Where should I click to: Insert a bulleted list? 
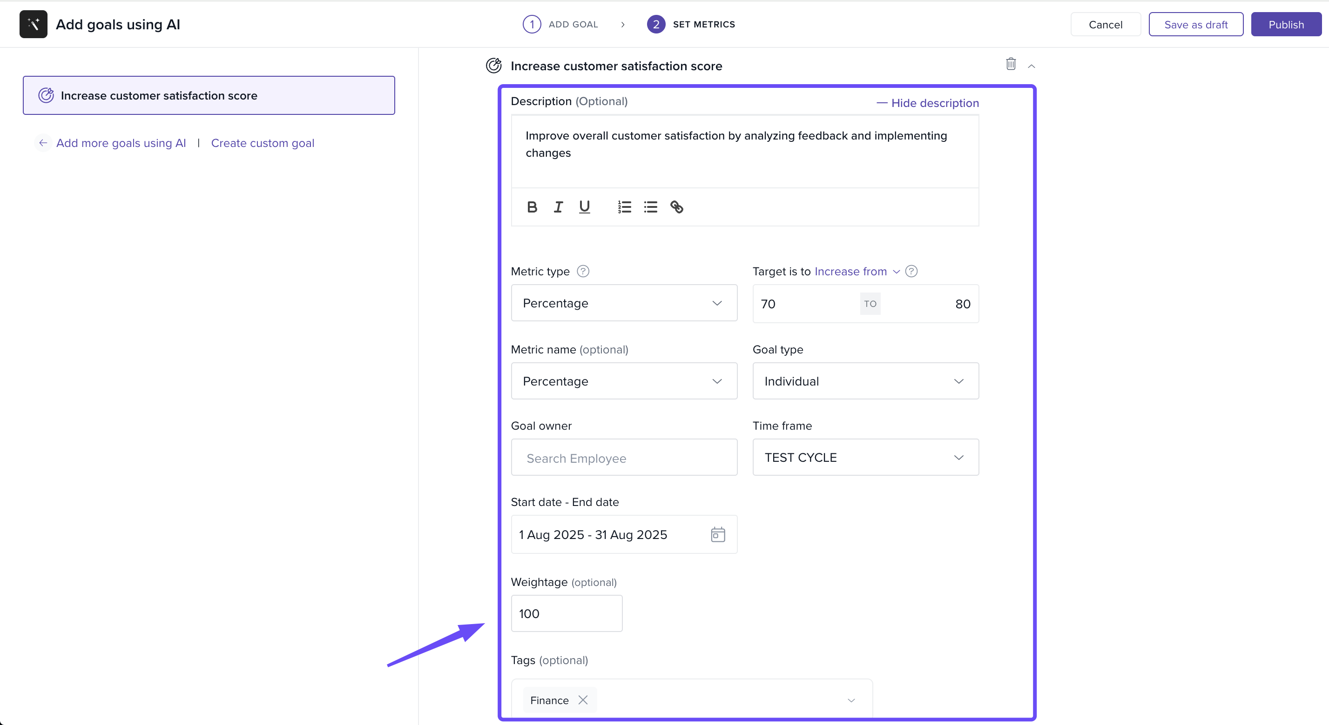(651, 207)
